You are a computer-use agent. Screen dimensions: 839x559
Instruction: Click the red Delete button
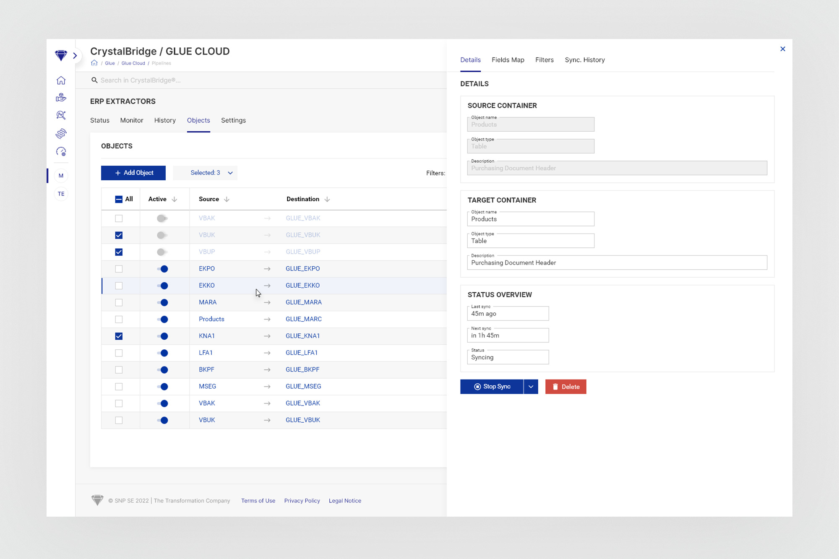[x=565, y=387]
